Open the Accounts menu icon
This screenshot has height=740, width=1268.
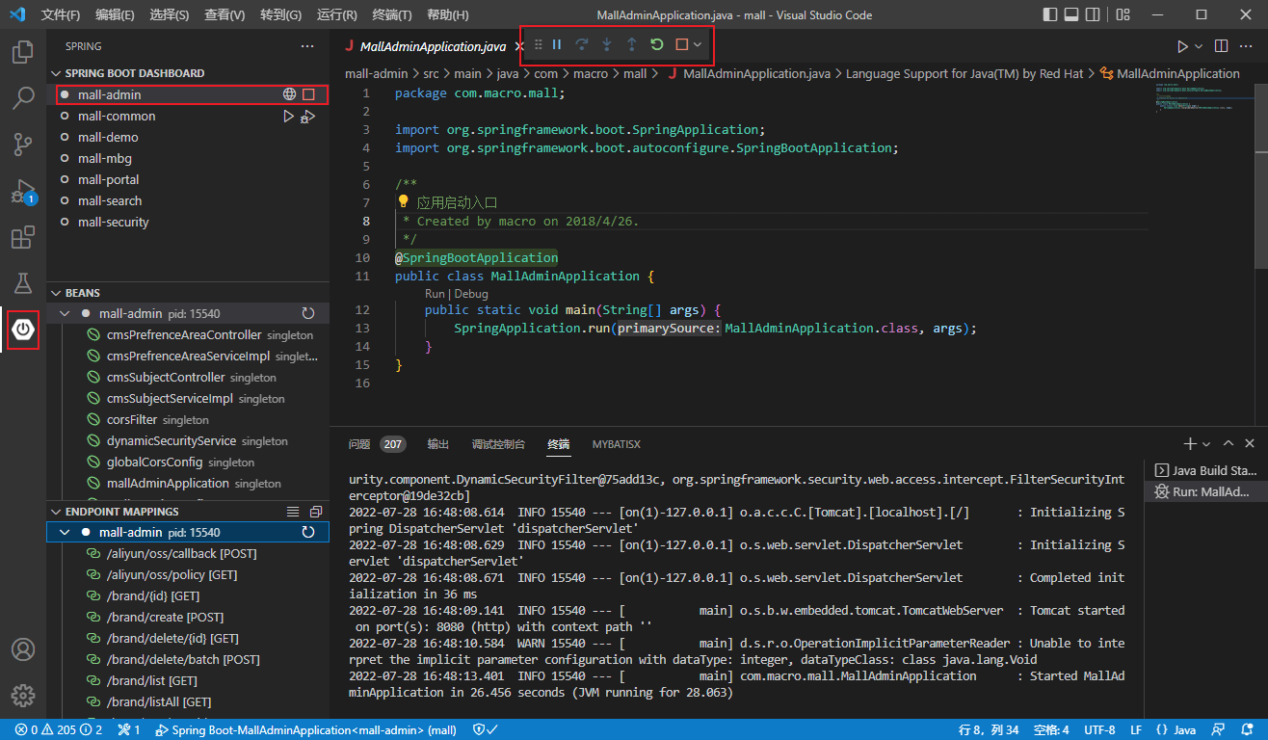coord(23,649)
